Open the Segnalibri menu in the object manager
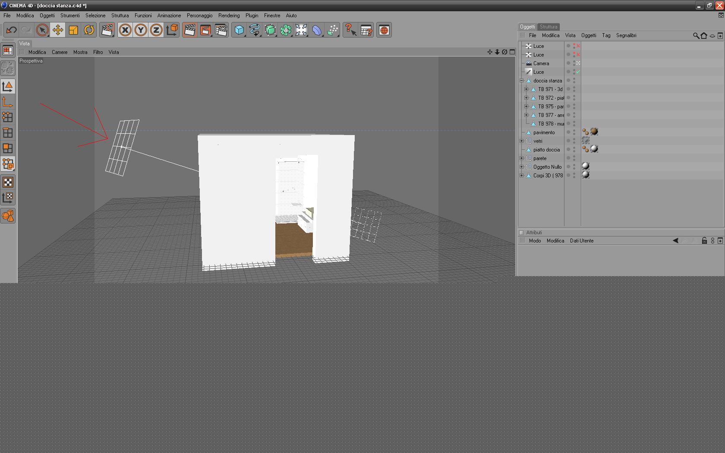 626,35
